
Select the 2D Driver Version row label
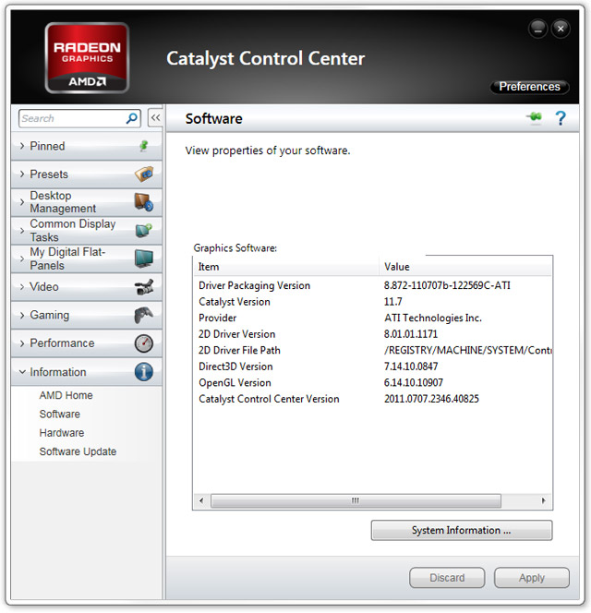(x=237, y=334)
